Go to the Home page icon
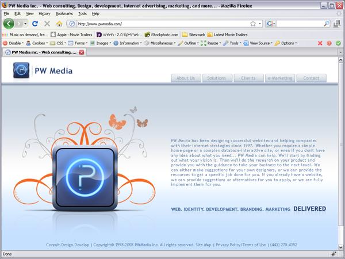Viewport: 345px width, 259px height. click(59, 24)
